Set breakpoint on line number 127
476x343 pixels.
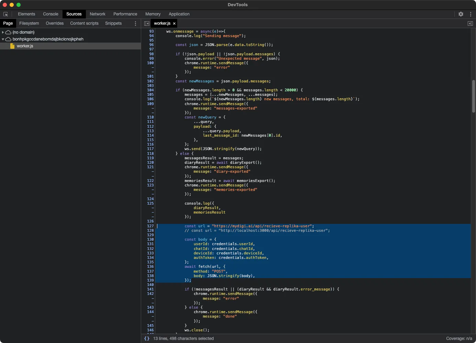click(x=150, y=226)
